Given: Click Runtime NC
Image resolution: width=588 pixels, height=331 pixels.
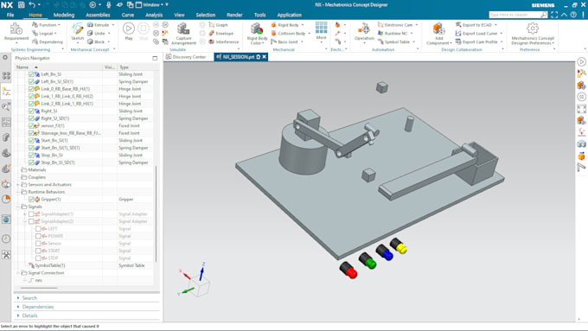Looking at the screenshot, I should point(393,34).
